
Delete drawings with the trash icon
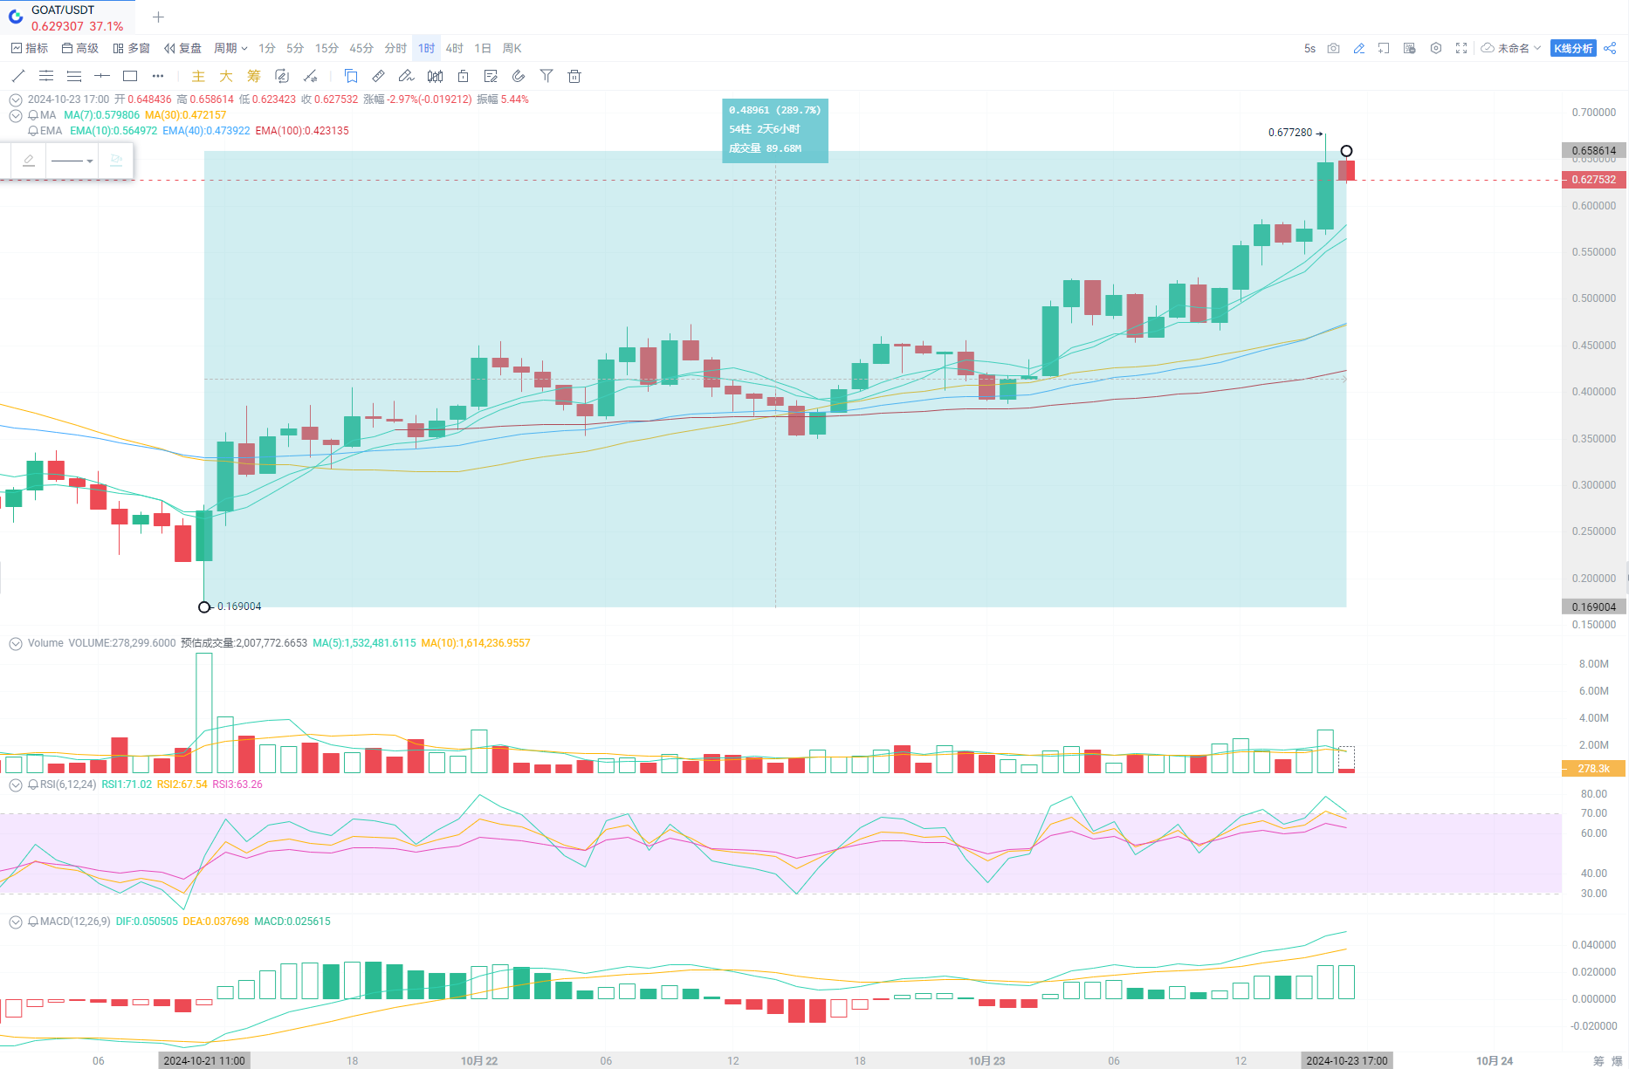pos(574,76)
